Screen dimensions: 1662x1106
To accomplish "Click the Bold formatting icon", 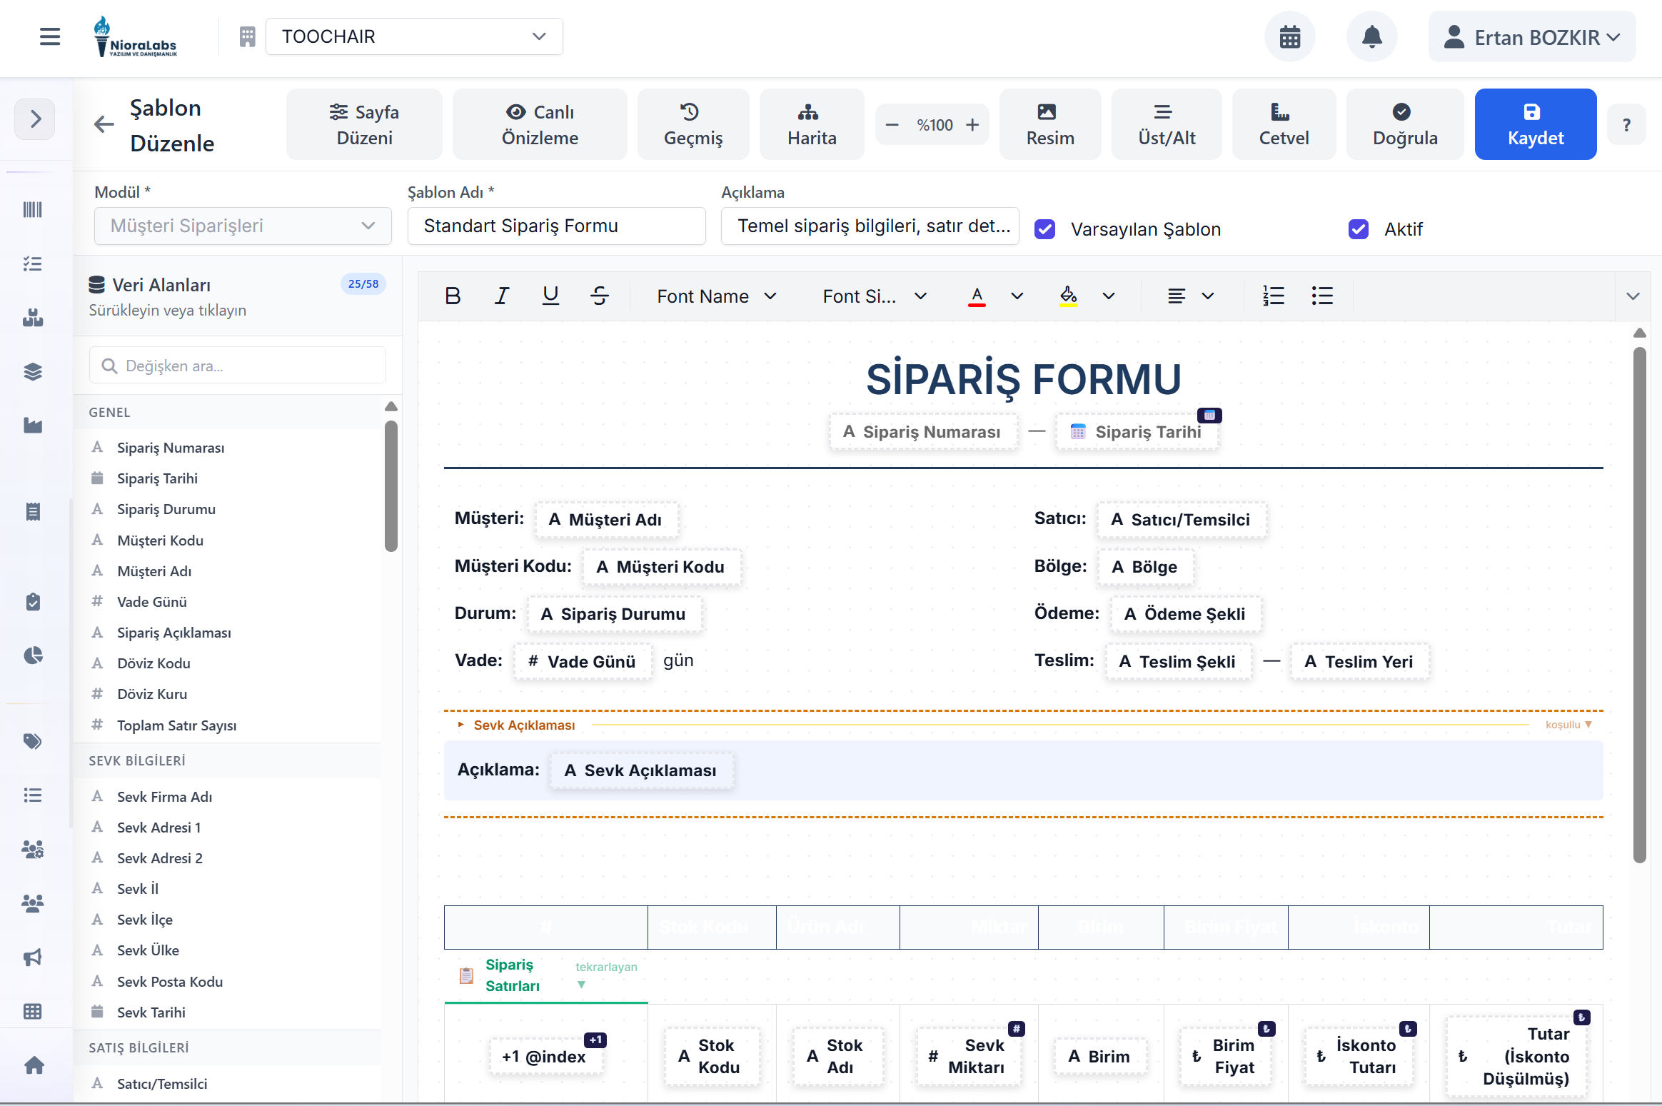I will click(453, 296).
